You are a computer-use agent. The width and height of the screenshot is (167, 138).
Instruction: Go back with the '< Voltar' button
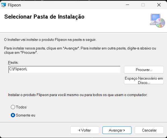[x=85, y=130]
